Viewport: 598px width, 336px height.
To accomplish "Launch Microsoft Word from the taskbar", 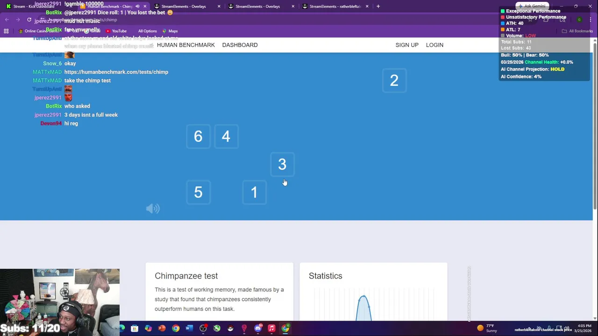I will coord(189,329).
